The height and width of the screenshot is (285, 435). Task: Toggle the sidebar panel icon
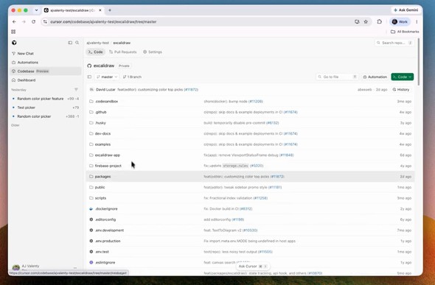click(x=70, y=43)
